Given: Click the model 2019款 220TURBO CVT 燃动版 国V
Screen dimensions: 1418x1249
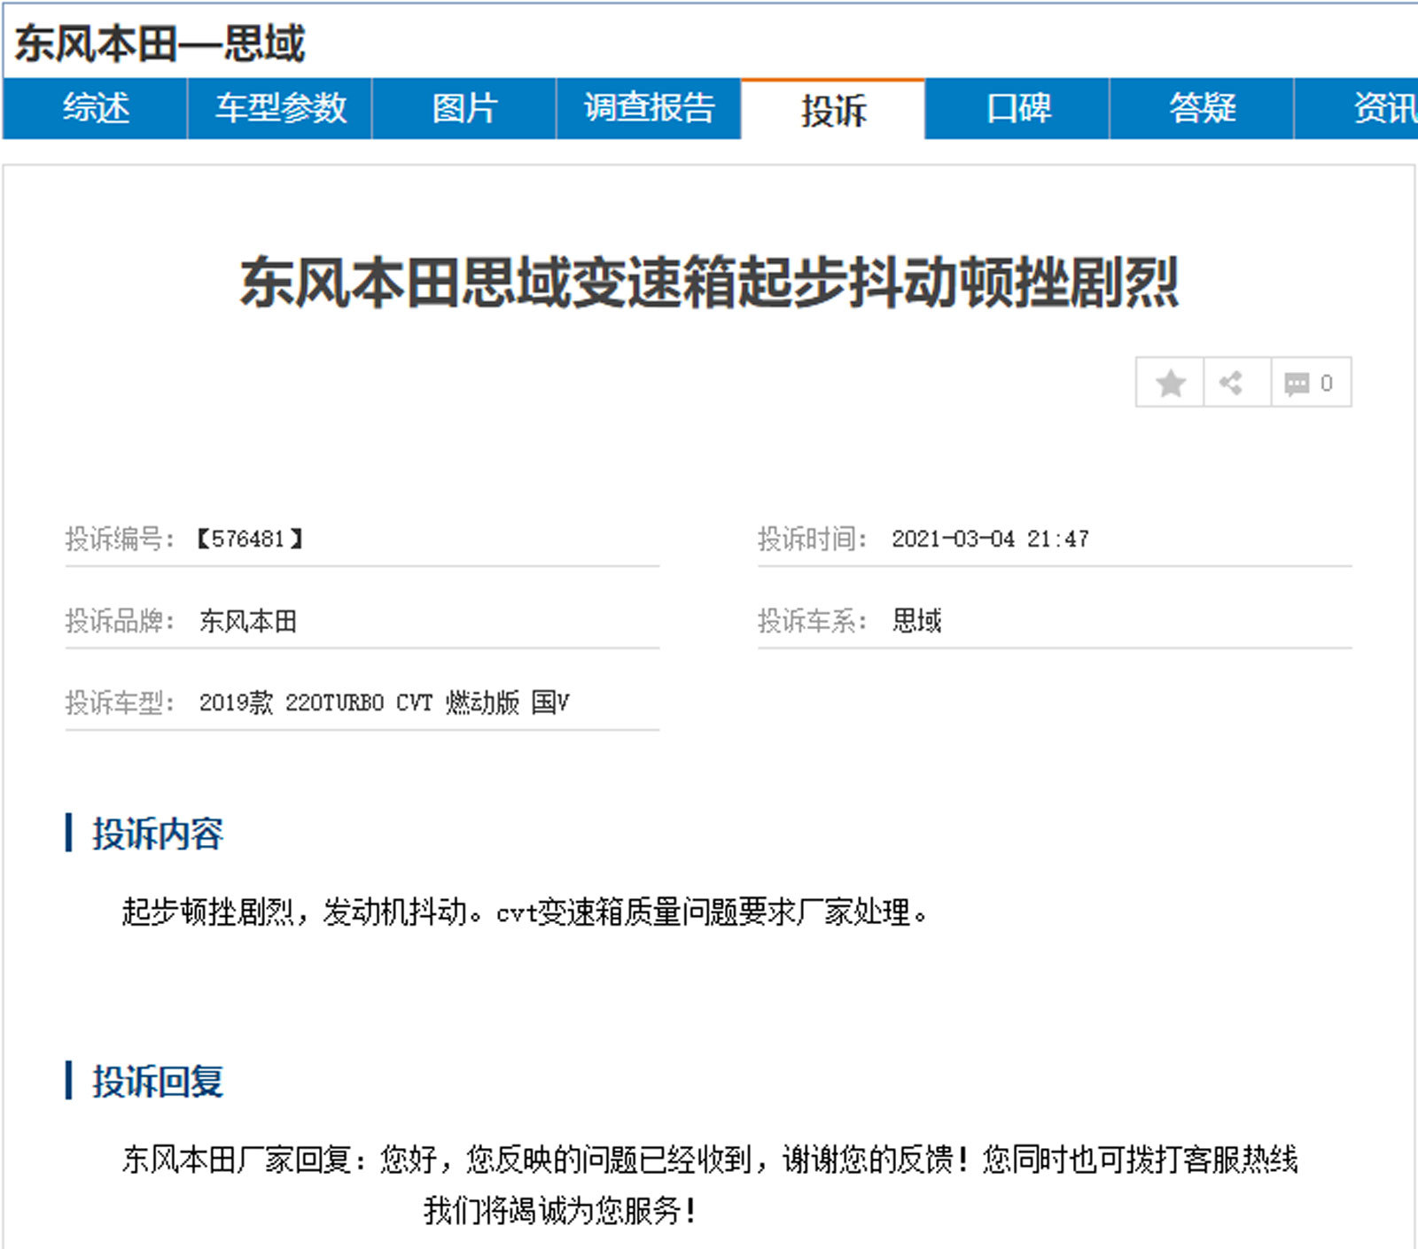Looking at the screenshot, I should tap(385, 702).
